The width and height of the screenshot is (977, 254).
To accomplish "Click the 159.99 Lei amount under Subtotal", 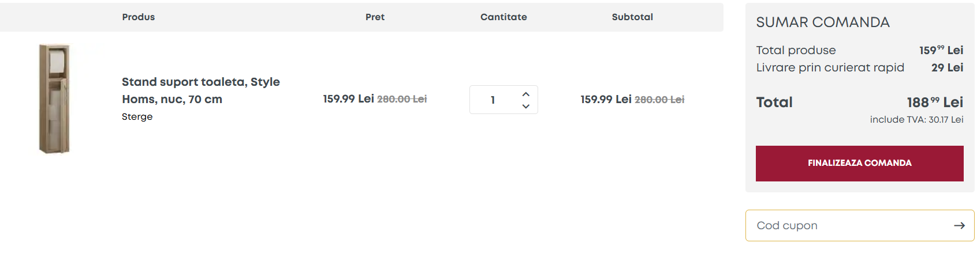I will click(x=606, y=100).
